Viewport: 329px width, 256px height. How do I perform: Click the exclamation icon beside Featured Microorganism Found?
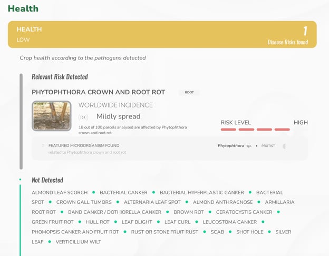pyautogui.click(x=43, y=145)
